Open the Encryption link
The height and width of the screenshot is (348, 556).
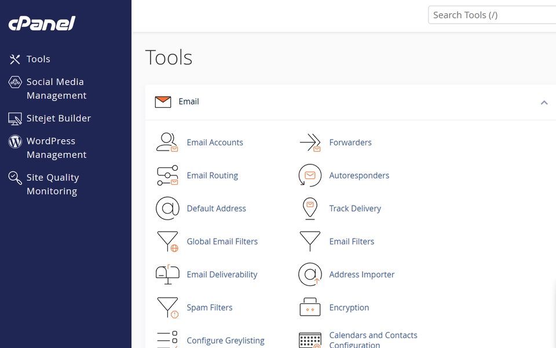point(349,307)
